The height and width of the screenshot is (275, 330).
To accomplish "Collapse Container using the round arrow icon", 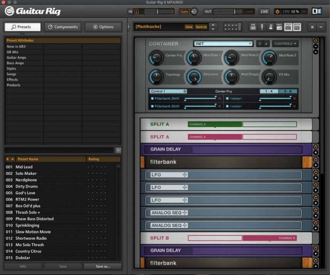I will click(315, 52).
